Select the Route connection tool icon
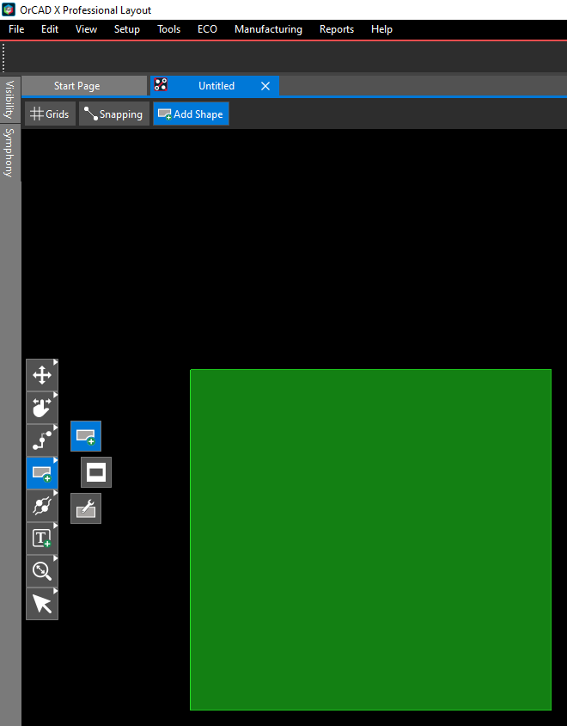This screenshot has height=726, width=567. pos(42,440)
